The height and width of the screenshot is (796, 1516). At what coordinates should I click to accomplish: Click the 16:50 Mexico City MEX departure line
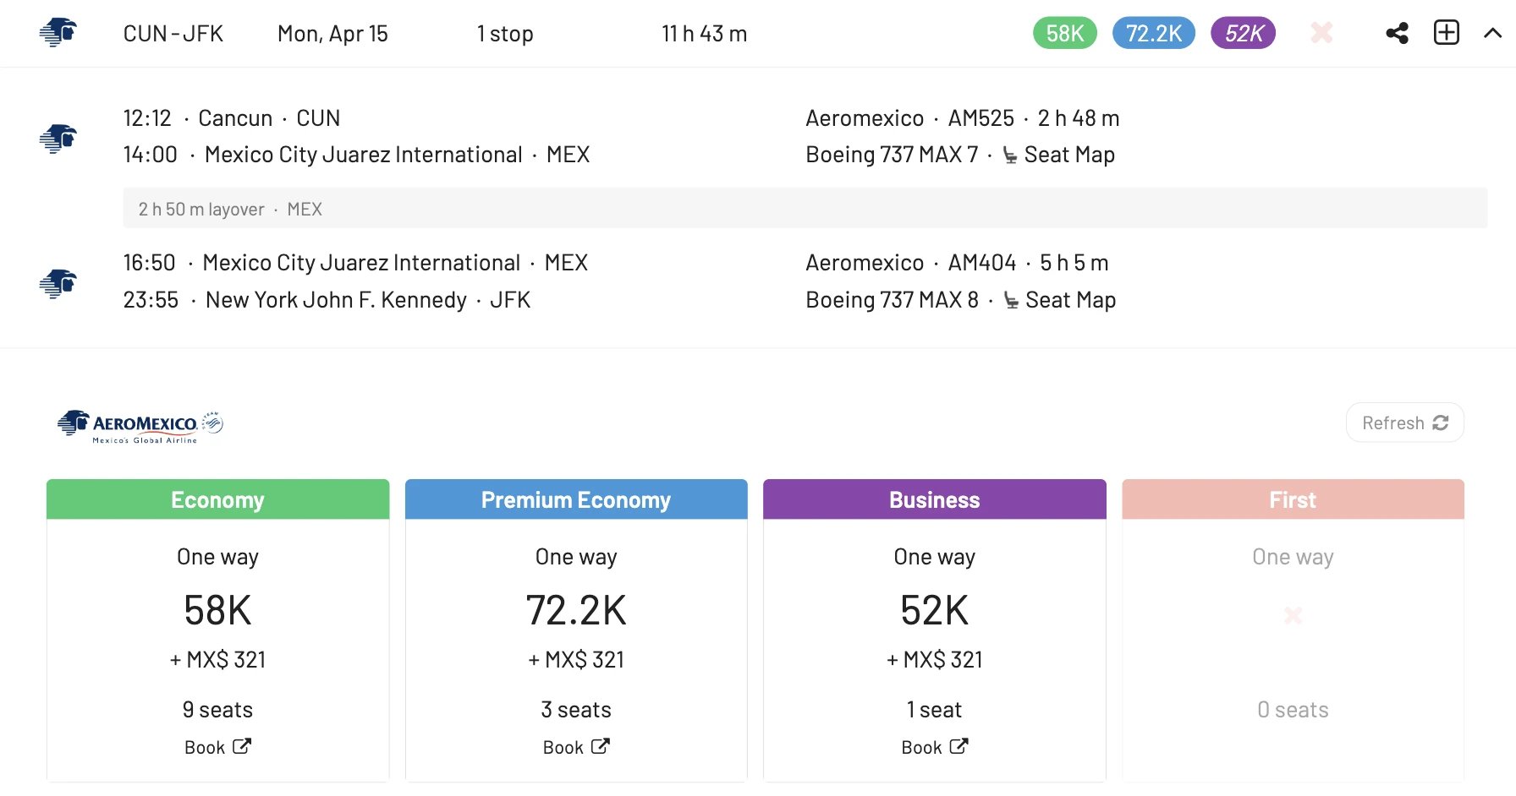point(355,263)
